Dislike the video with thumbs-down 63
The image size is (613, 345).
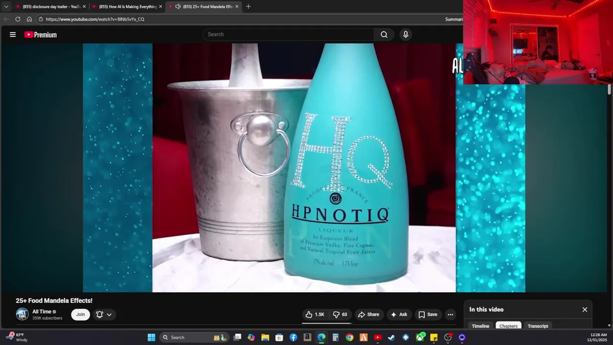(x=341, y=314)
